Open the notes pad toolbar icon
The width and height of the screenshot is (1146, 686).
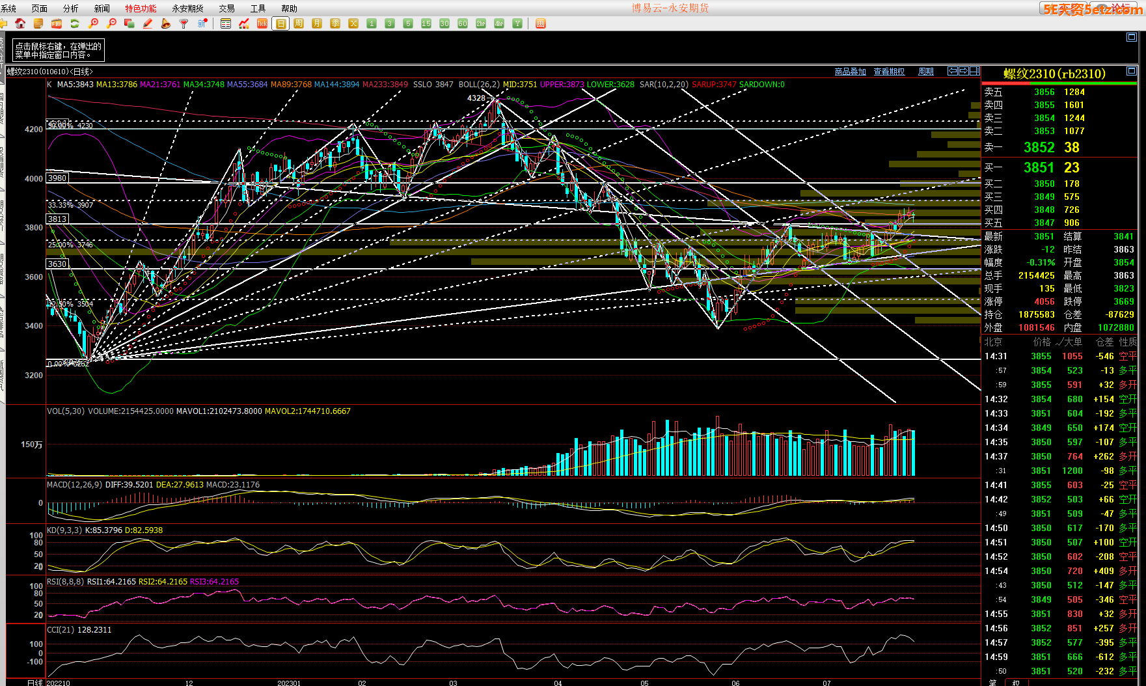coord(38,23)
